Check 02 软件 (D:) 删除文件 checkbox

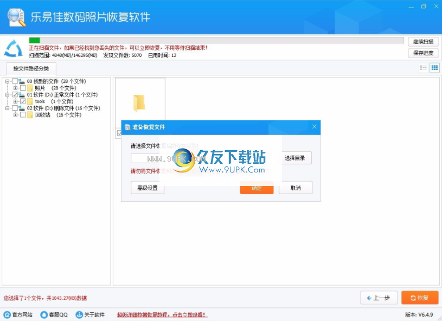click(15, 108)
